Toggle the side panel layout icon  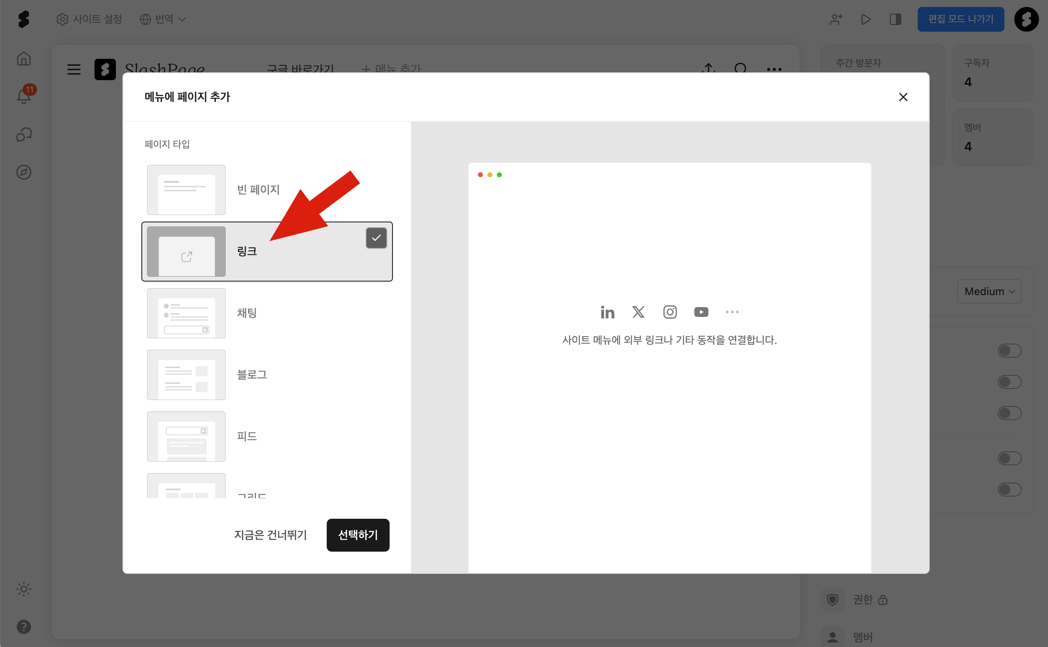click(x=895, y=19)
